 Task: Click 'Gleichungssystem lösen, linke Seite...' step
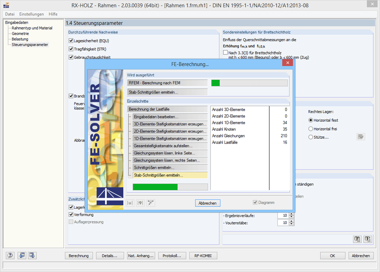[170, 153]
